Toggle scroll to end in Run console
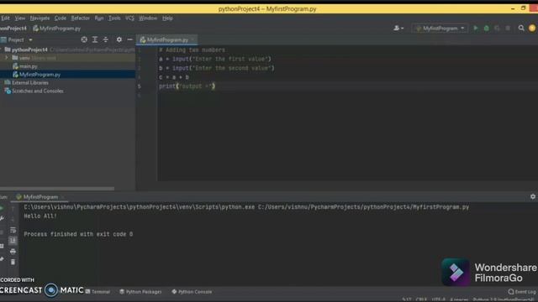This screenshot has height=302, width=538. 13,241
